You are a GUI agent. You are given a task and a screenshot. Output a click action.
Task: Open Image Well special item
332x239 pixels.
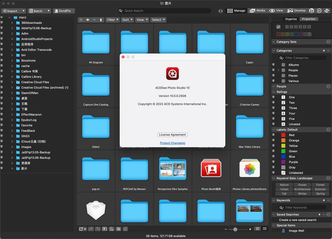[x=297, y=231]
